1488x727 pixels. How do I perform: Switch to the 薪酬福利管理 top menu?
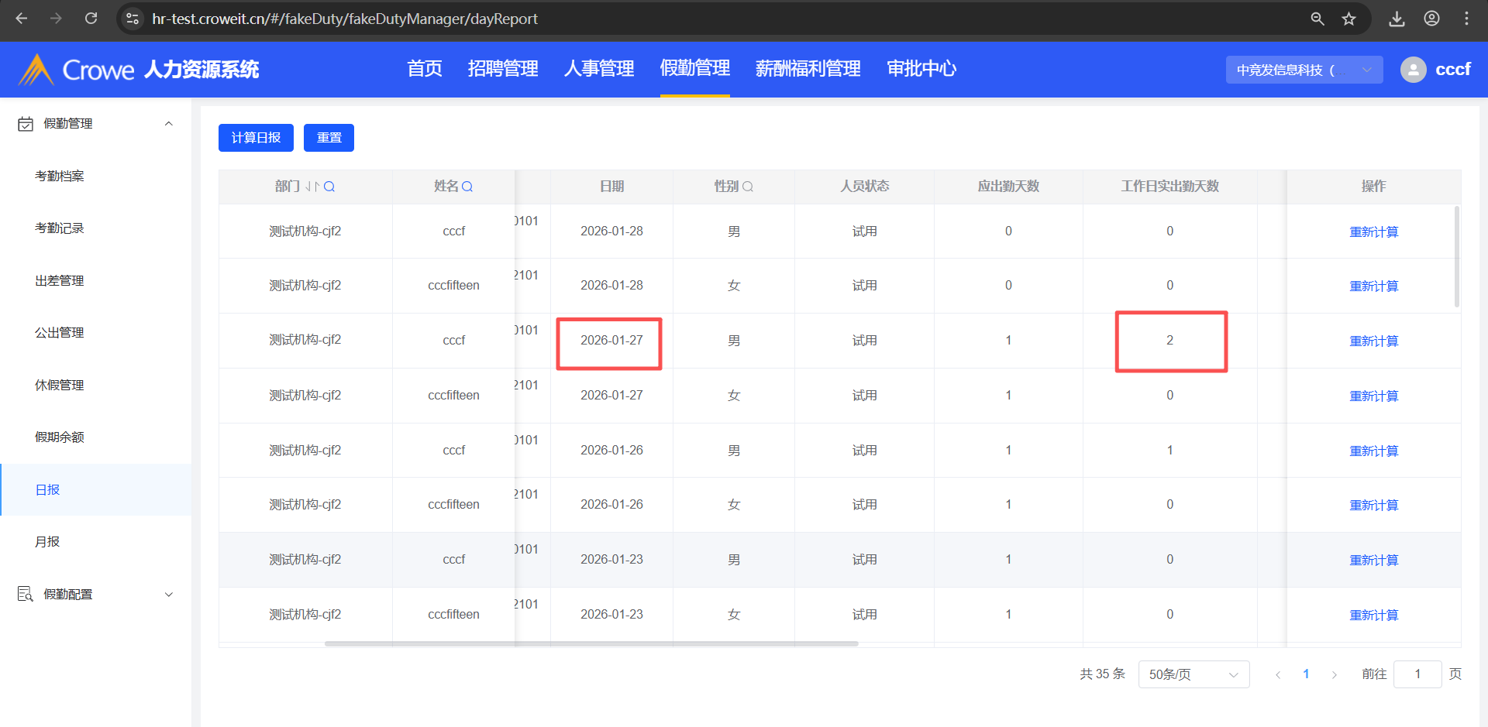tap(808, 69)
